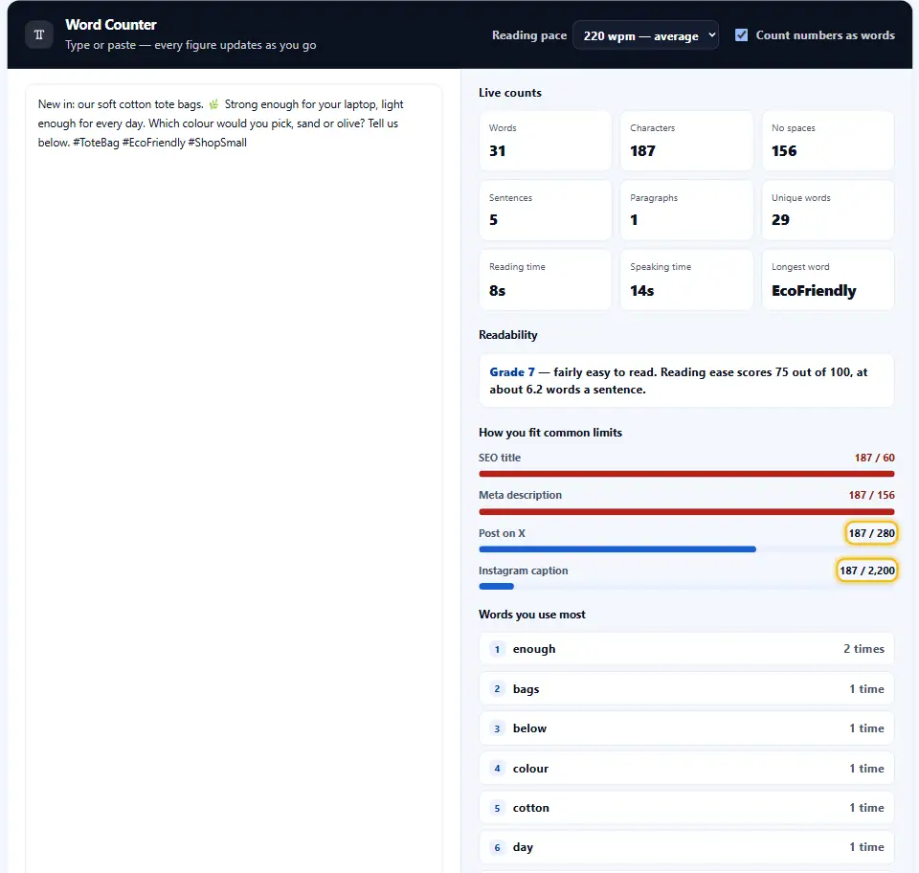Click the Longest word EcoFriendly card

point(827,280)
